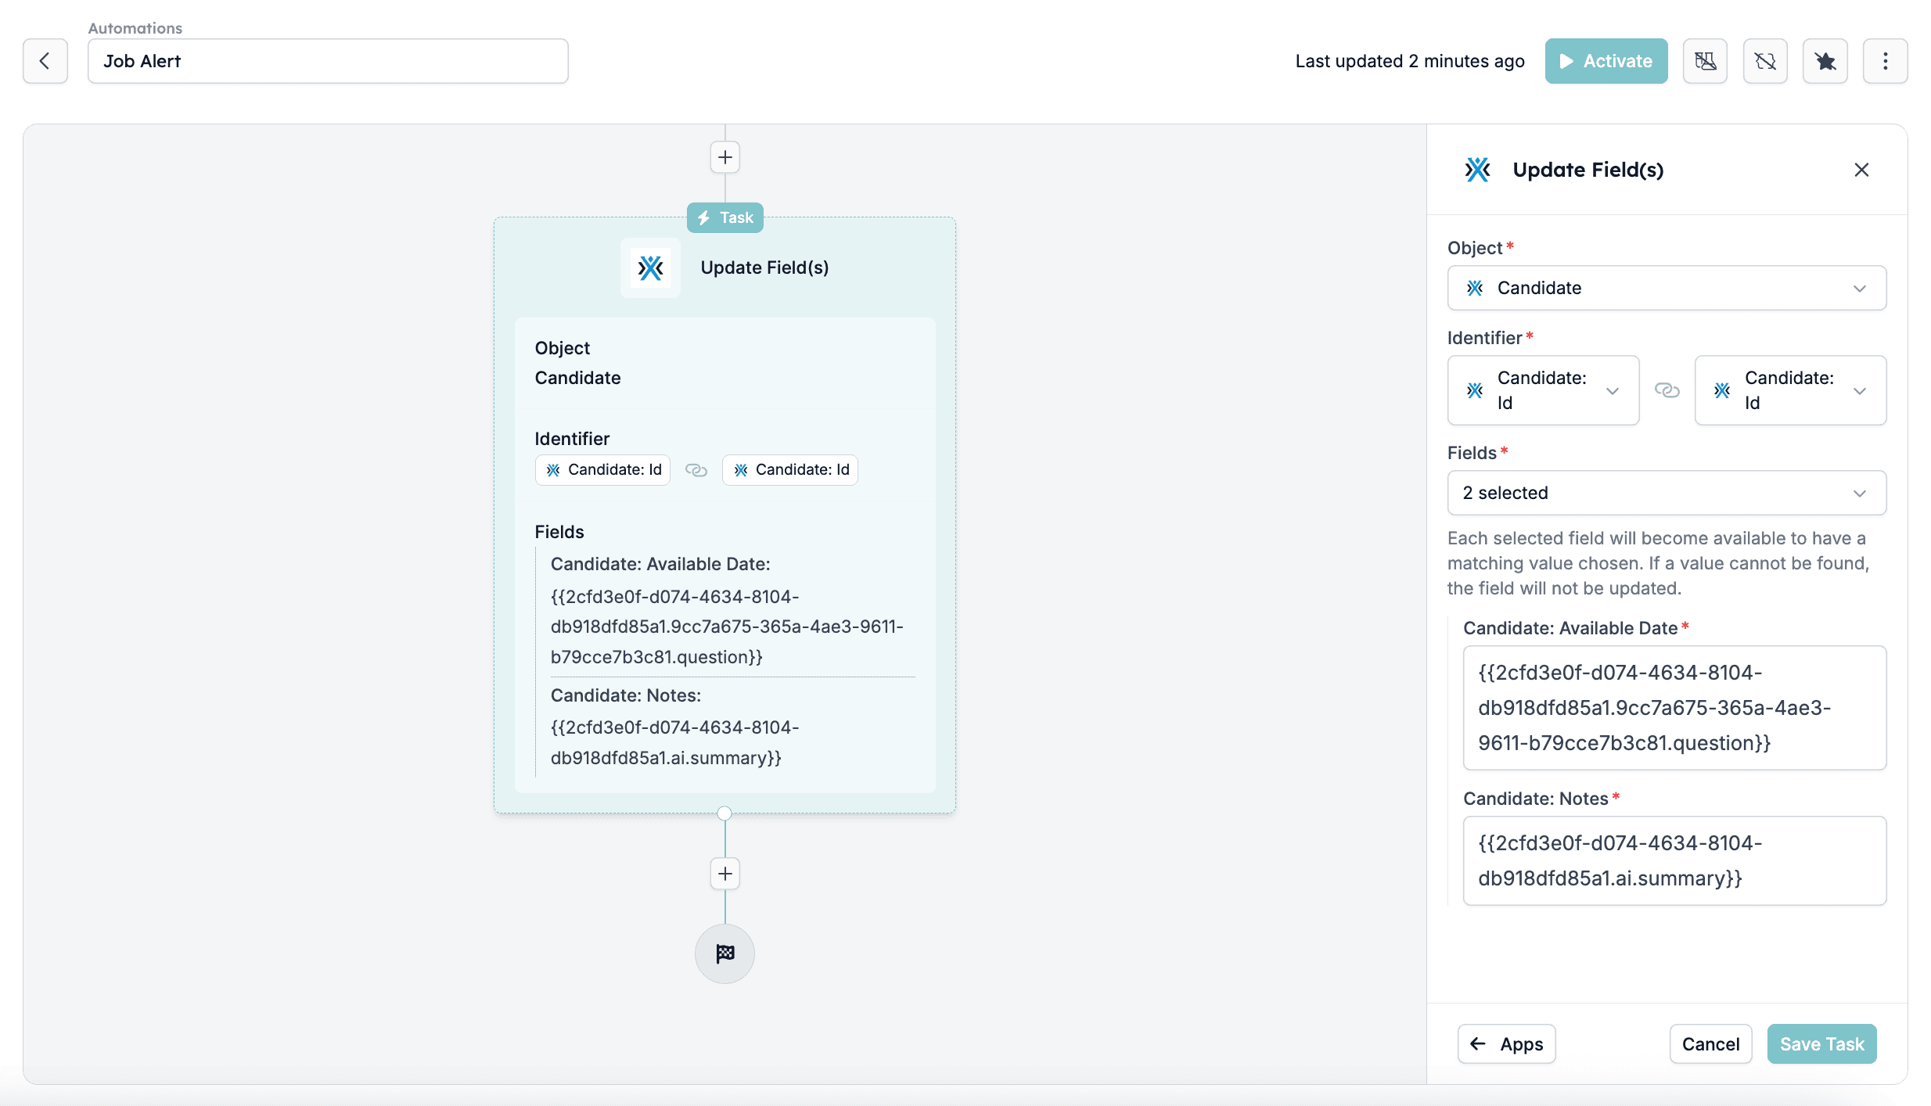This screenshot has height=1106, width=1931.
Task: Close the Update Field(s) side panel
Action: [x=1861, y=170]
